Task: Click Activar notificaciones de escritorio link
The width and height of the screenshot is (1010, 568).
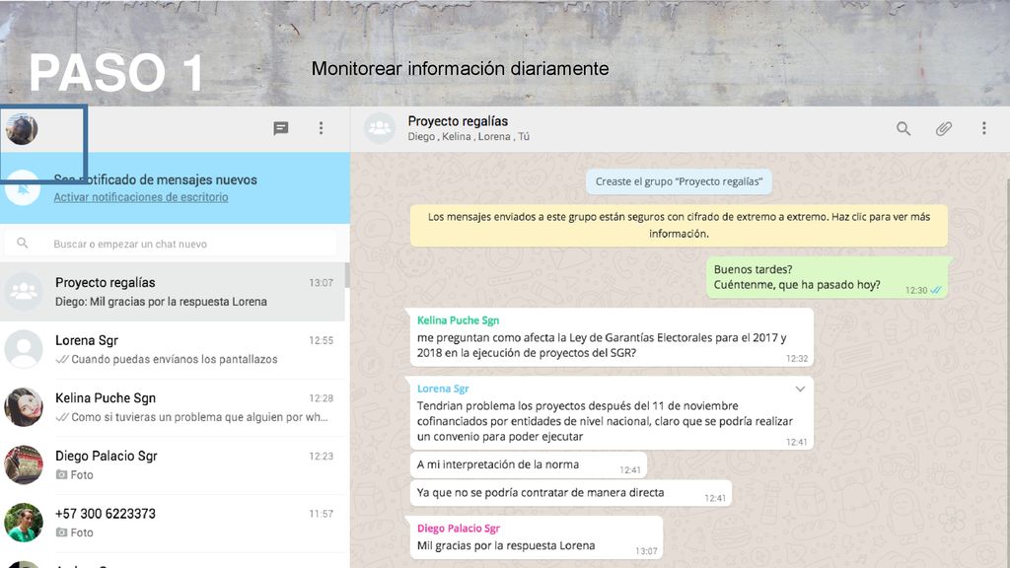Action: pos(141,197)
